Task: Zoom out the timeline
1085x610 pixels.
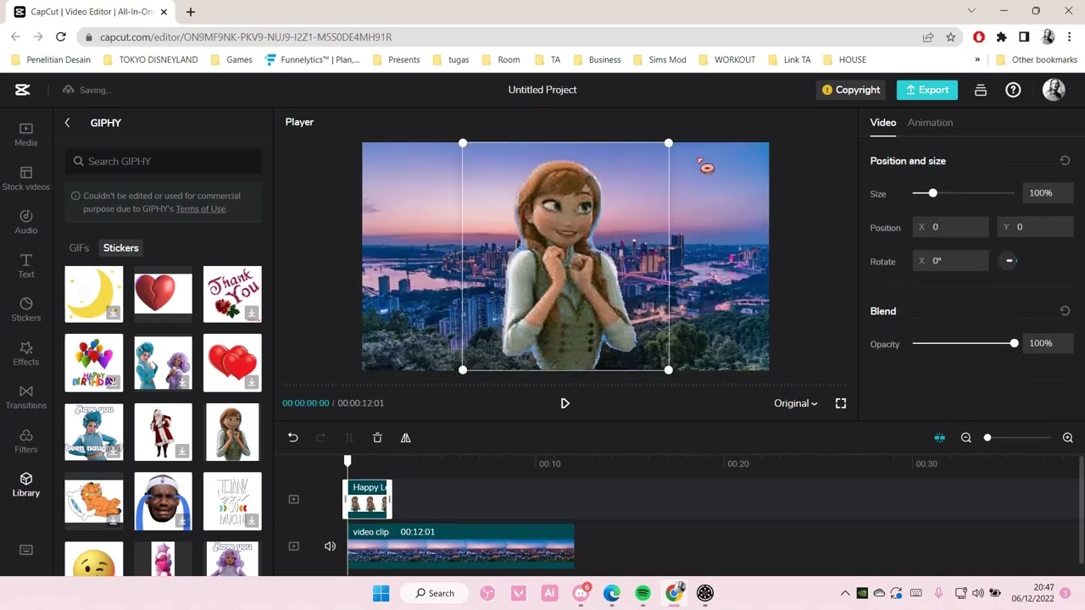Action: (x=965, y=438)
